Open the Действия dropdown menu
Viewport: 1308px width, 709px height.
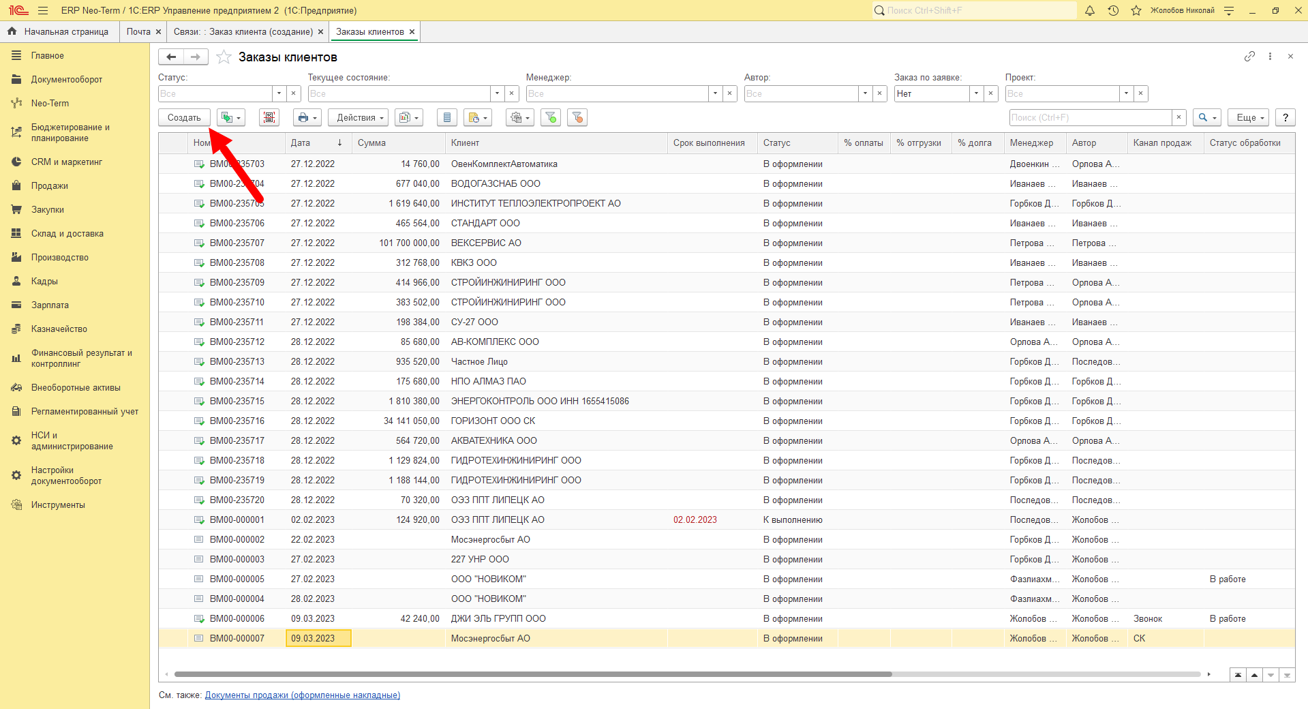(x=359, y=117)
